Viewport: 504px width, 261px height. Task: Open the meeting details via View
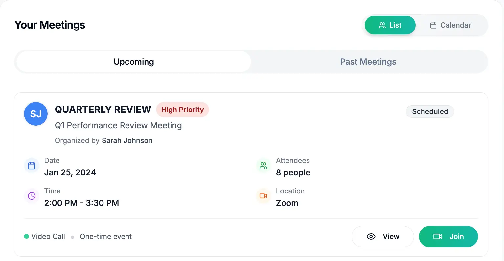tap(382, 236)
